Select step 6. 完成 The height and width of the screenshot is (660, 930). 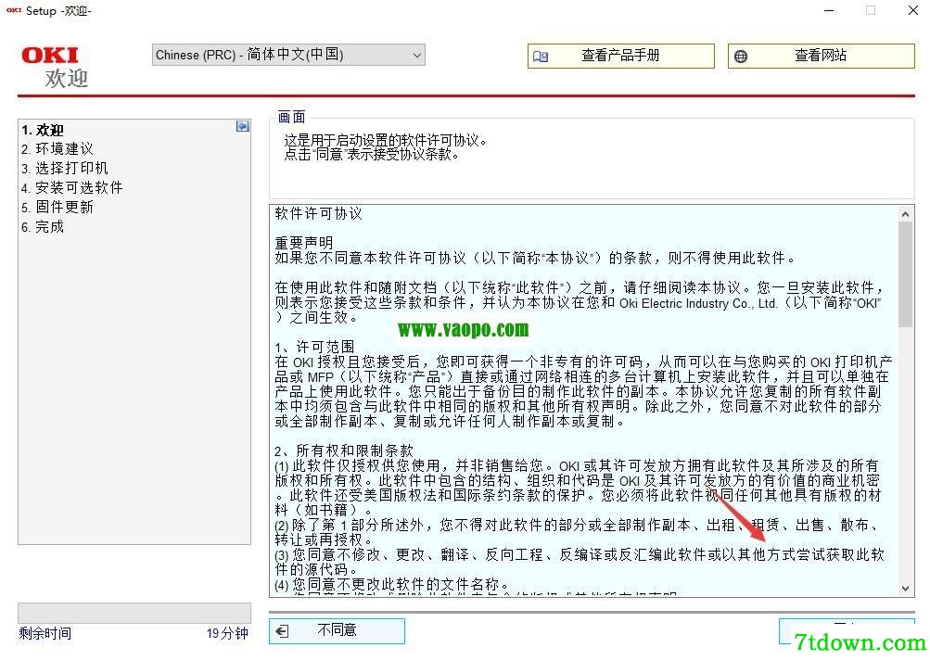tap(43, 227)
